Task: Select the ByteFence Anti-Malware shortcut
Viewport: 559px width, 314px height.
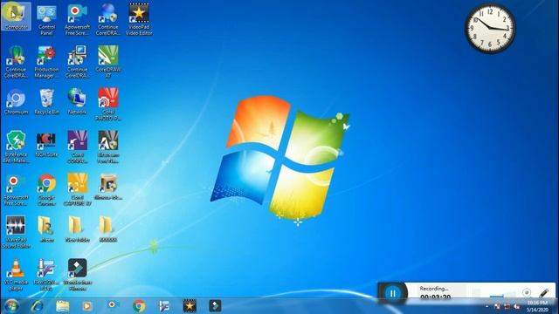Action: [x=16, y=147]
